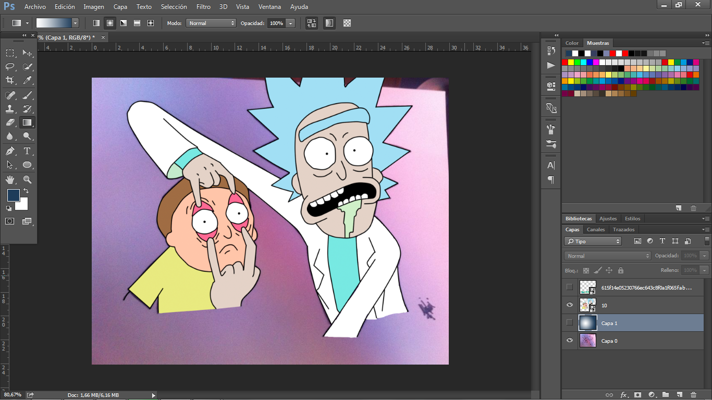Click the foreground color swatch
This screenshot has height=400, width=712.
point(13,195)
